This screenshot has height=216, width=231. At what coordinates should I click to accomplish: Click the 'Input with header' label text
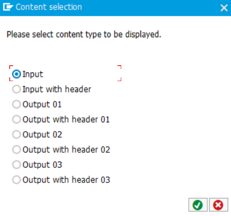click(57, 89)
